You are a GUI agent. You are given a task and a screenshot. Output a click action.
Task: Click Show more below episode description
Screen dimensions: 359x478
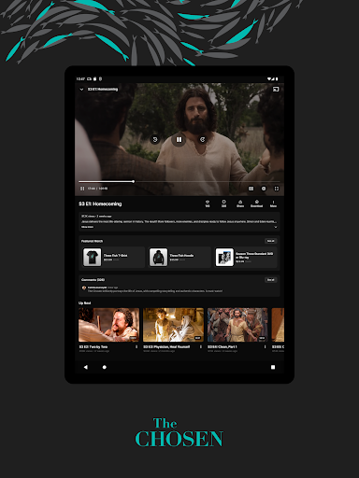88,227
